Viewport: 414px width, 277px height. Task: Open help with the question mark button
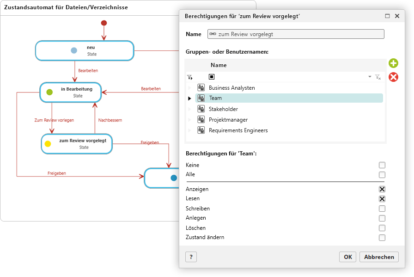(x=191, y=257)
